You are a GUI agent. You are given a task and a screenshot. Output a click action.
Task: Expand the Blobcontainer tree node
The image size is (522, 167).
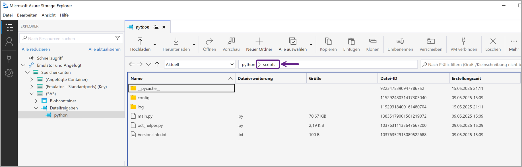36,101
